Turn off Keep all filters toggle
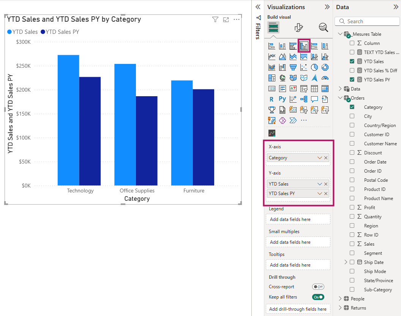 pyautogui.click(x=318, y=297)
